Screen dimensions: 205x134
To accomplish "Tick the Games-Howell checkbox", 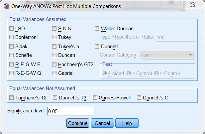I will [x=95, y=98].
